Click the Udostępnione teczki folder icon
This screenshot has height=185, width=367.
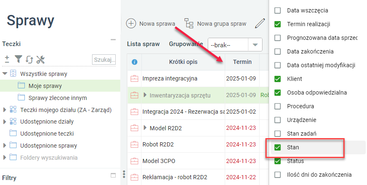pos(13,133)
